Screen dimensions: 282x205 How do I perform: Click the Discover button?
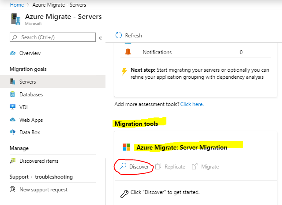(x=134, y=166)
